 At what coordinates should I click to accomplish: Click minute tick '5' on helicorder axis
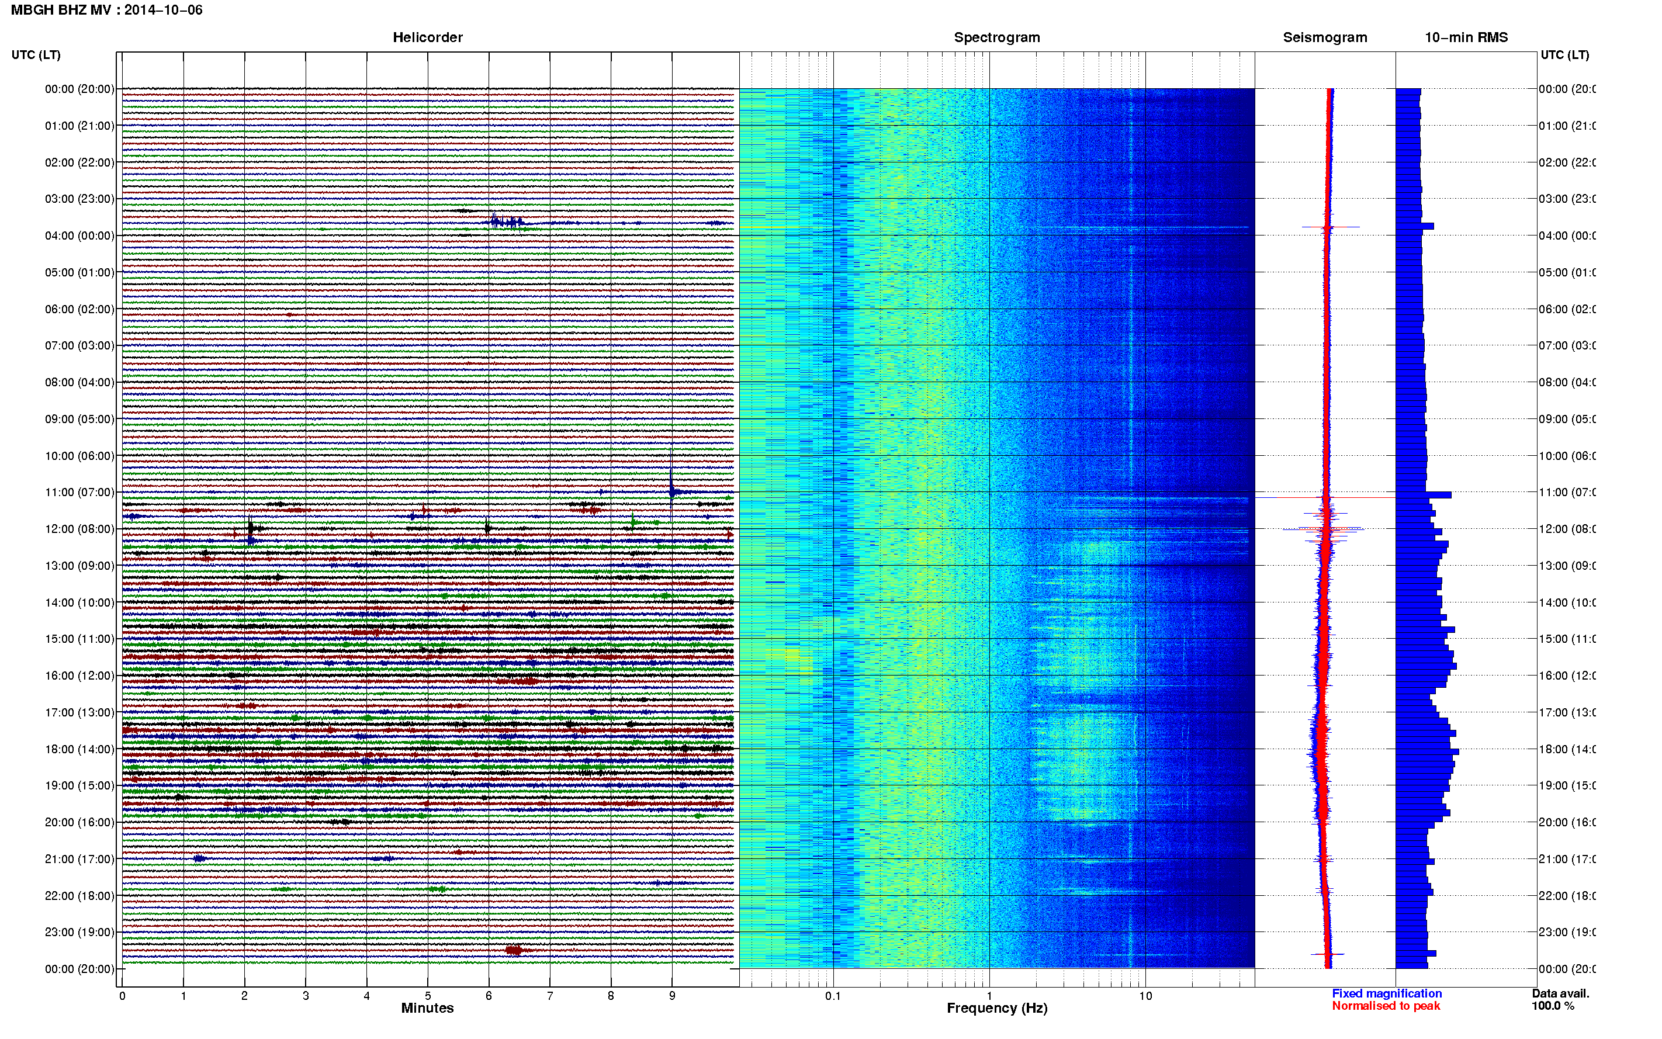pyautogui.click(x=427, y=996)
